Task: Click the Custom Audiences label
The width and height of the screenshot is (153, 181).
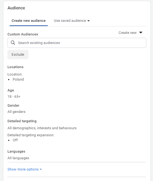Action: point(23,34)
